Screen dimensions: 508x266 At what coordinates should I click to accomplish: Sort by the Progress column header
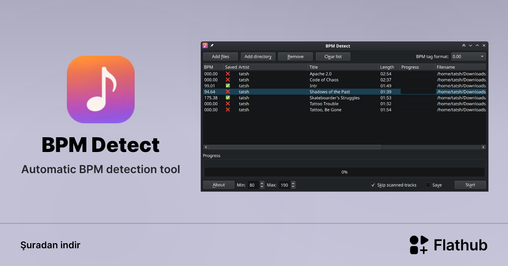418,67
